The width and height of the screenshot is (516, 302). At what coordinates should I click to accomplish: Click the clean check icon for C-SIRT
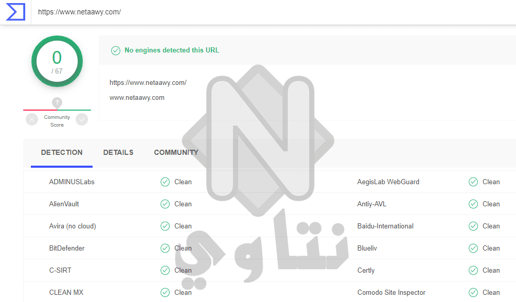point(165,271)
